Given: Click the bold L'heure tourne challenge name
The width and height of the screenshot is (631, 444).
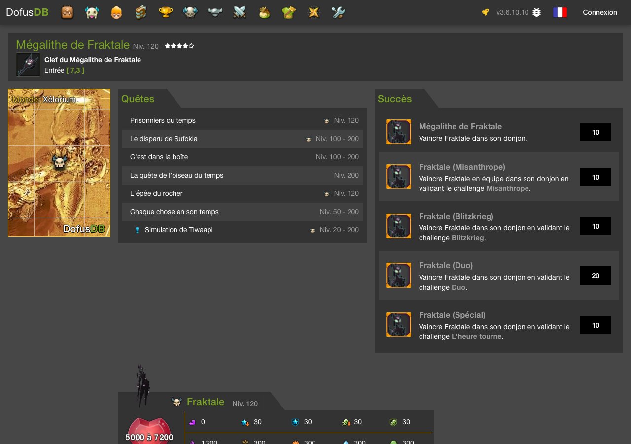Looking at the screenshot, I should coord(476,336).
